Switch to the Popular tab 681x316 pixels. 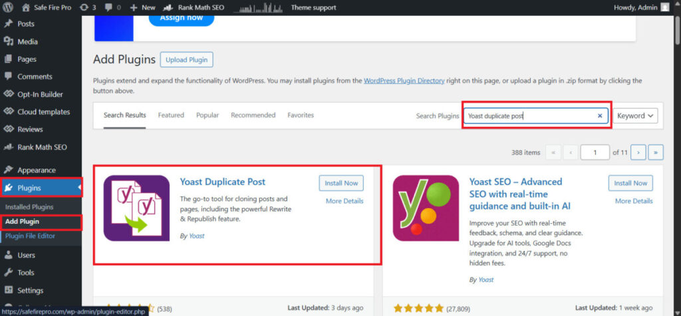[x=207, y=116]
